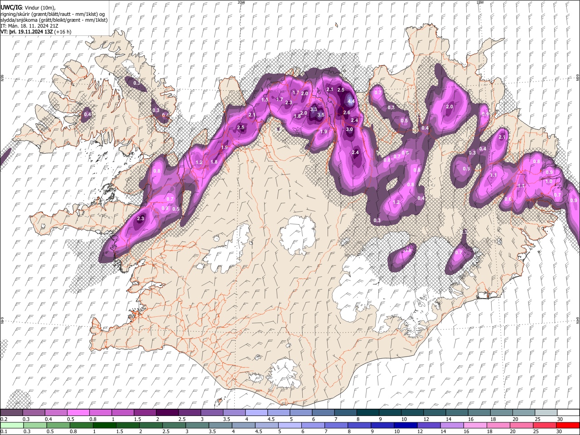Click the 20W longitude label at top

point(241,2)
